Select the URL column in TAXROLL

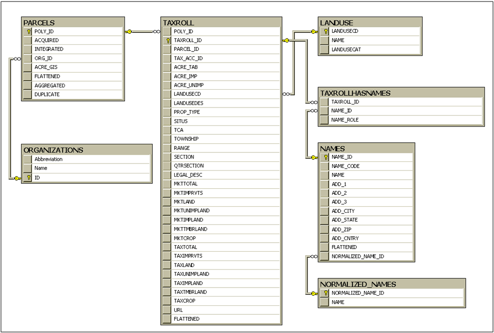click(x=221, y=310)
